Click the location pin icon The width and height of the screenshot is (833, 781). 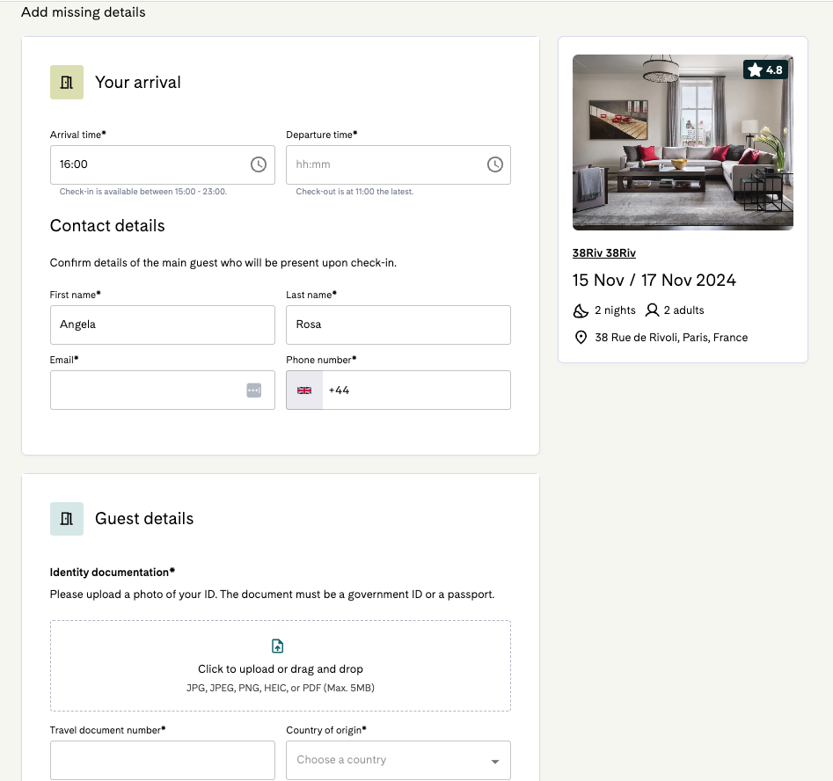coord(581,338)
